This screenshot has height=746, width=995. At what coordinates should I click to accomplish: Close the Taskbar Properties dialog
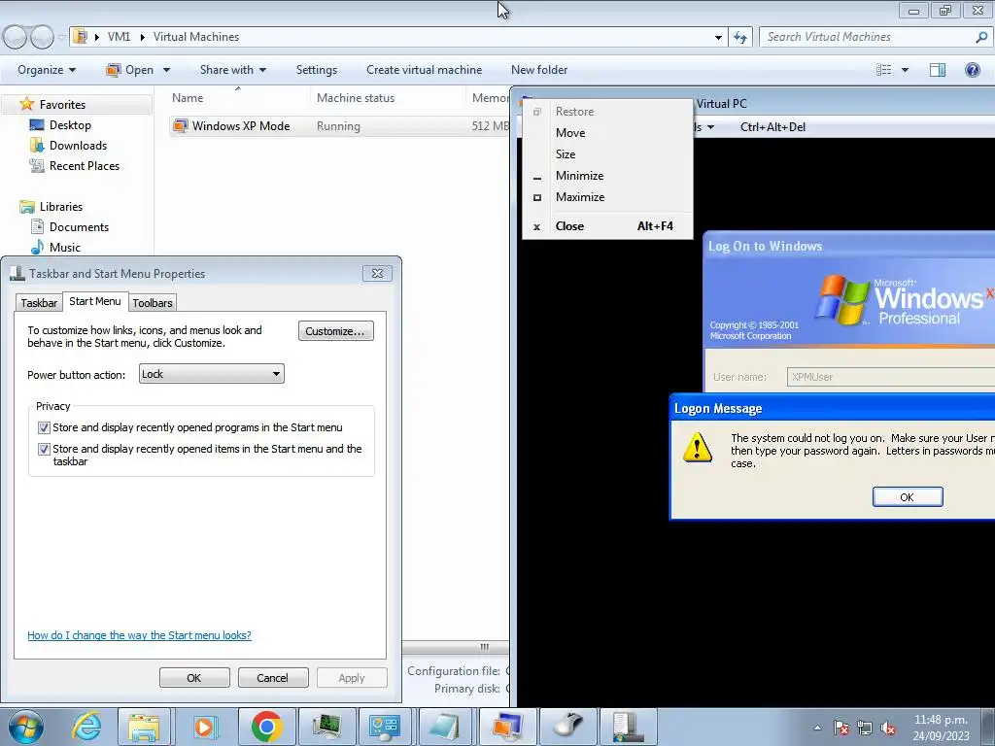pos(377,273)
